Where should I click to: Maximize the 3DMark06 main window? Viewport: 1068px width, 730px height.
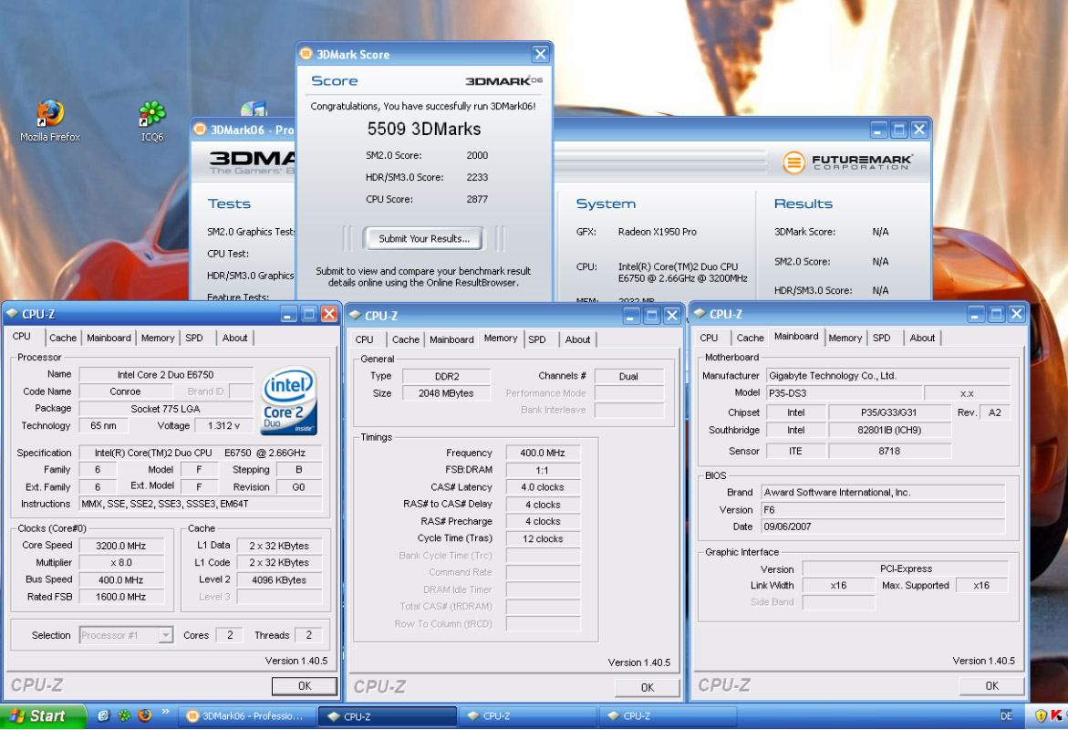[x=899, y=130]
